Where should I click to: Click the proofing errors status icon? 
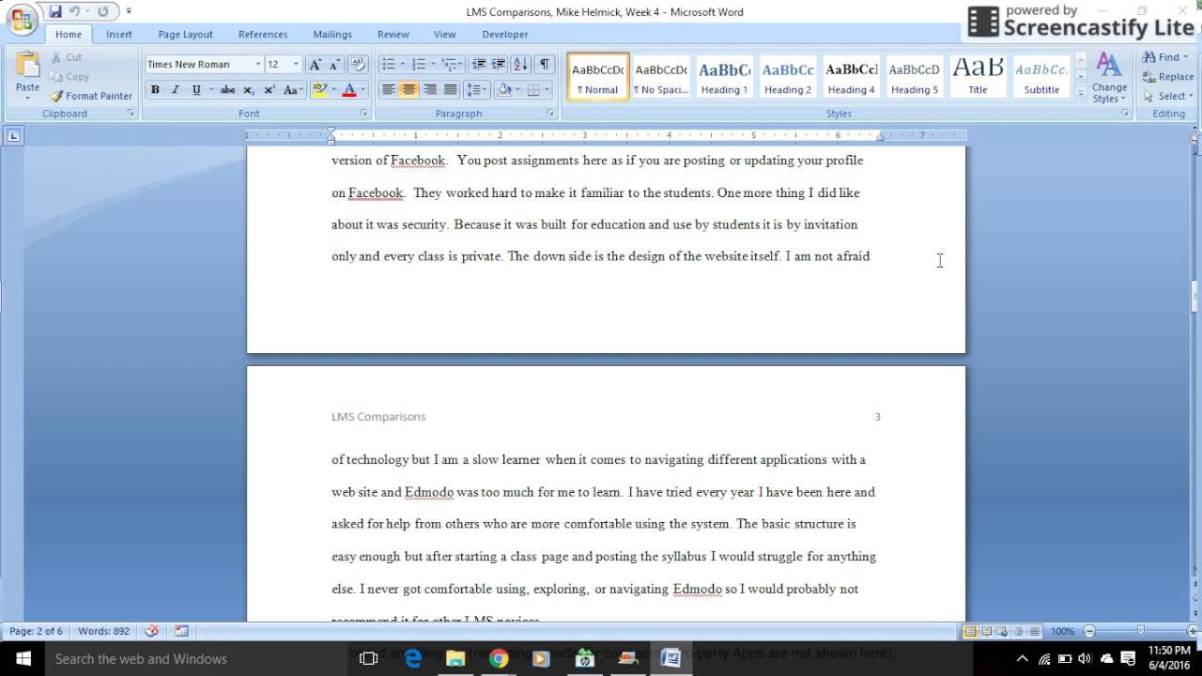[151, 631]
